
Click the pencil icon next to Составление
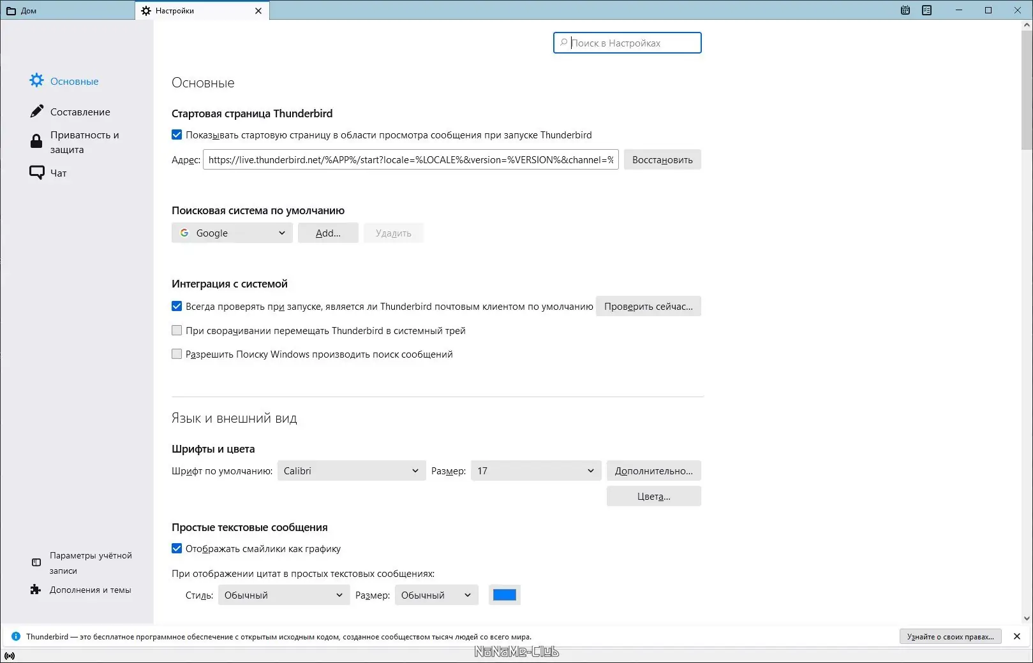[37, 111]
